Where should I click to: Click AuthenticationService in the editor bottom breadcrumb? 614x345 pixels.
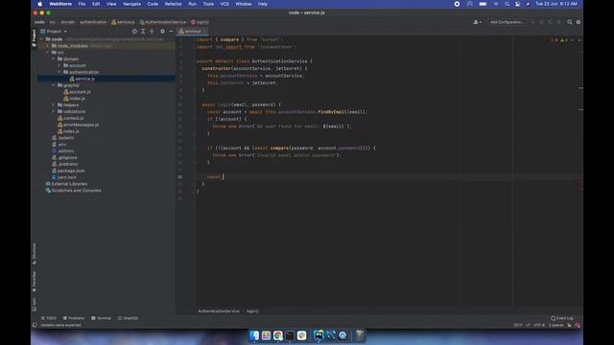coord(219,311)
